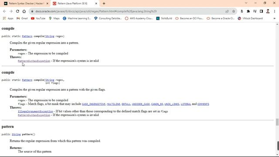This screenshot has height=157, width=279.
Task: Open Pattern link in first compile signature
Action: pyautogui.click(x=27, y=36)
